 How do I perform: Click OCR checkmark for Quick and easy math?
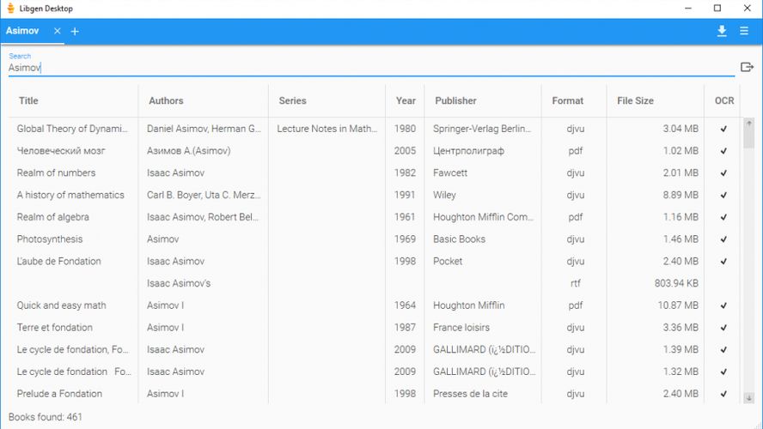[x=723, y=305]
